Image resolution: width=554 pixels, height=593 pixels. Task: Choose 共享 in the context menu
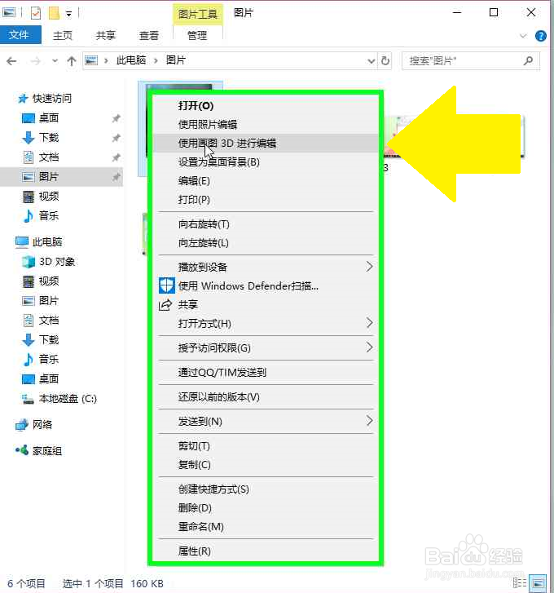click(266, 304)
